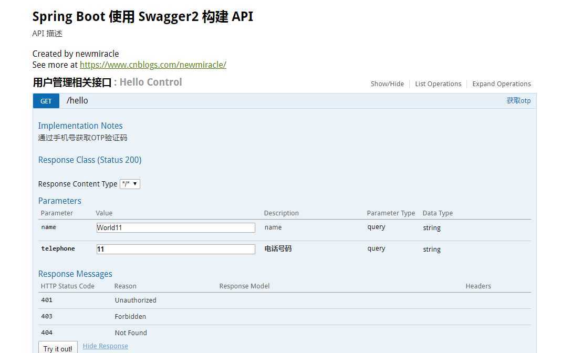Collapse the /hello endpoint path

pyautogui.click(x=77, y=101)
